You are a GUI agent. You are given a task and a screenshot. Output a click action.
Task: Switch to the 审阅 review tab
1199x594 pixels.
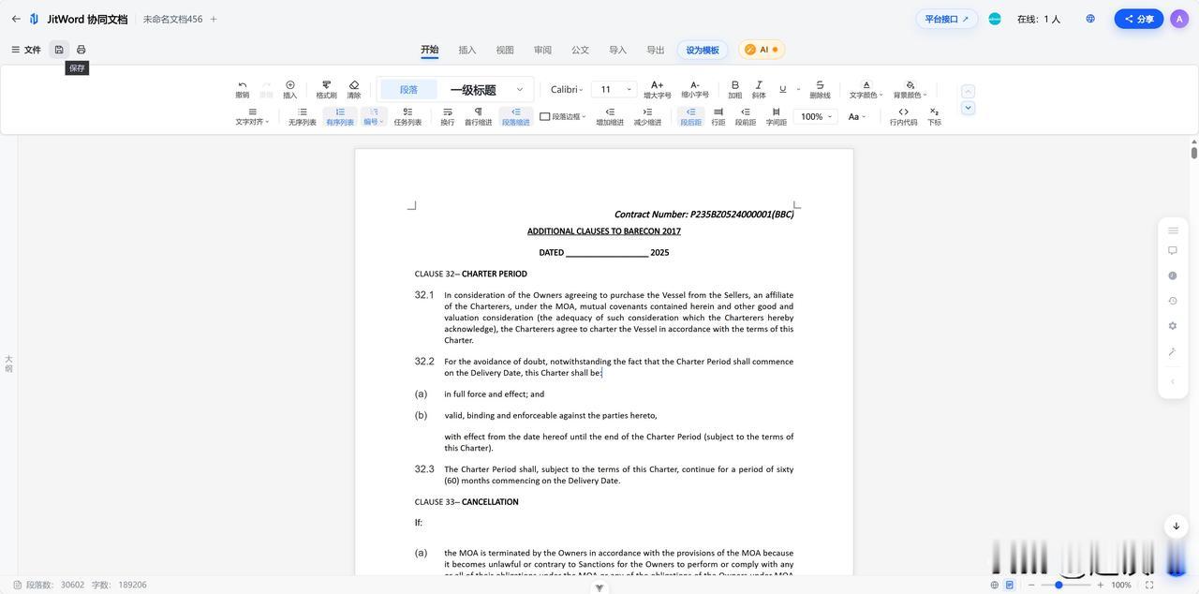click(542, 50)
